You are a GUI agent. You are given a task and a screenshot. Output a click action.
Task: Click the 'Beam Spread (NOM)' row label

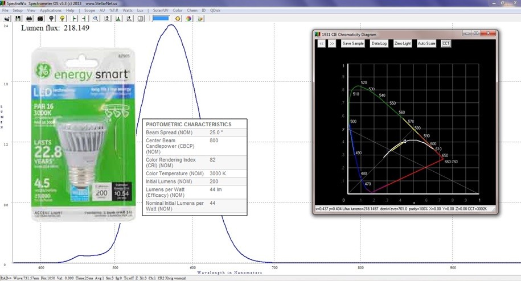click(169, 133)
